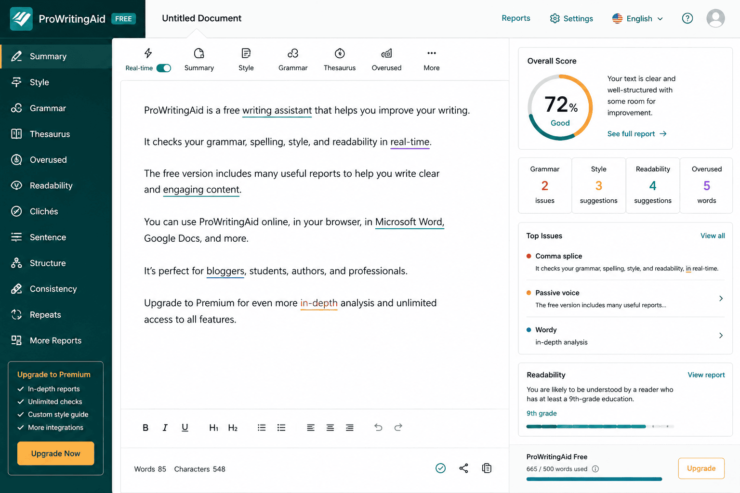Open the Style 3 suggestions card
740x493 pixels.
click(599, 185)
